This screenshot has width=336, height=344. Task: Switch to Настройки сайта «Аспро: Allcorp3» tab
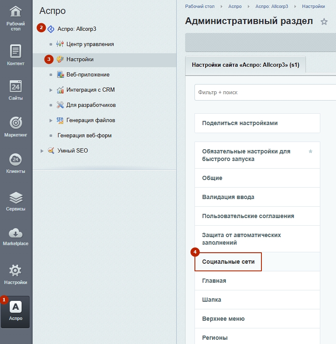click(x=246, y=65)
